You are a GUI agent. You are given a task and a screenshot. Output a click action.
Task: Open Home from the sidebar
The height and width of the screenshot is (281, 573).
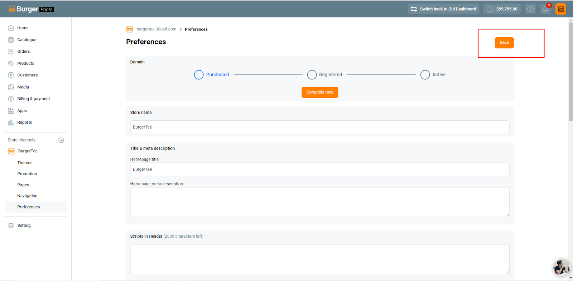point(23,28)
